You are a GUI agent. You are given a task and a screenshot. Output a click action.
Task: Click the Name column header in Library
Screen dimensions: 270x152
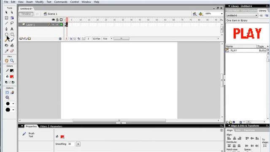coord(241,46)
